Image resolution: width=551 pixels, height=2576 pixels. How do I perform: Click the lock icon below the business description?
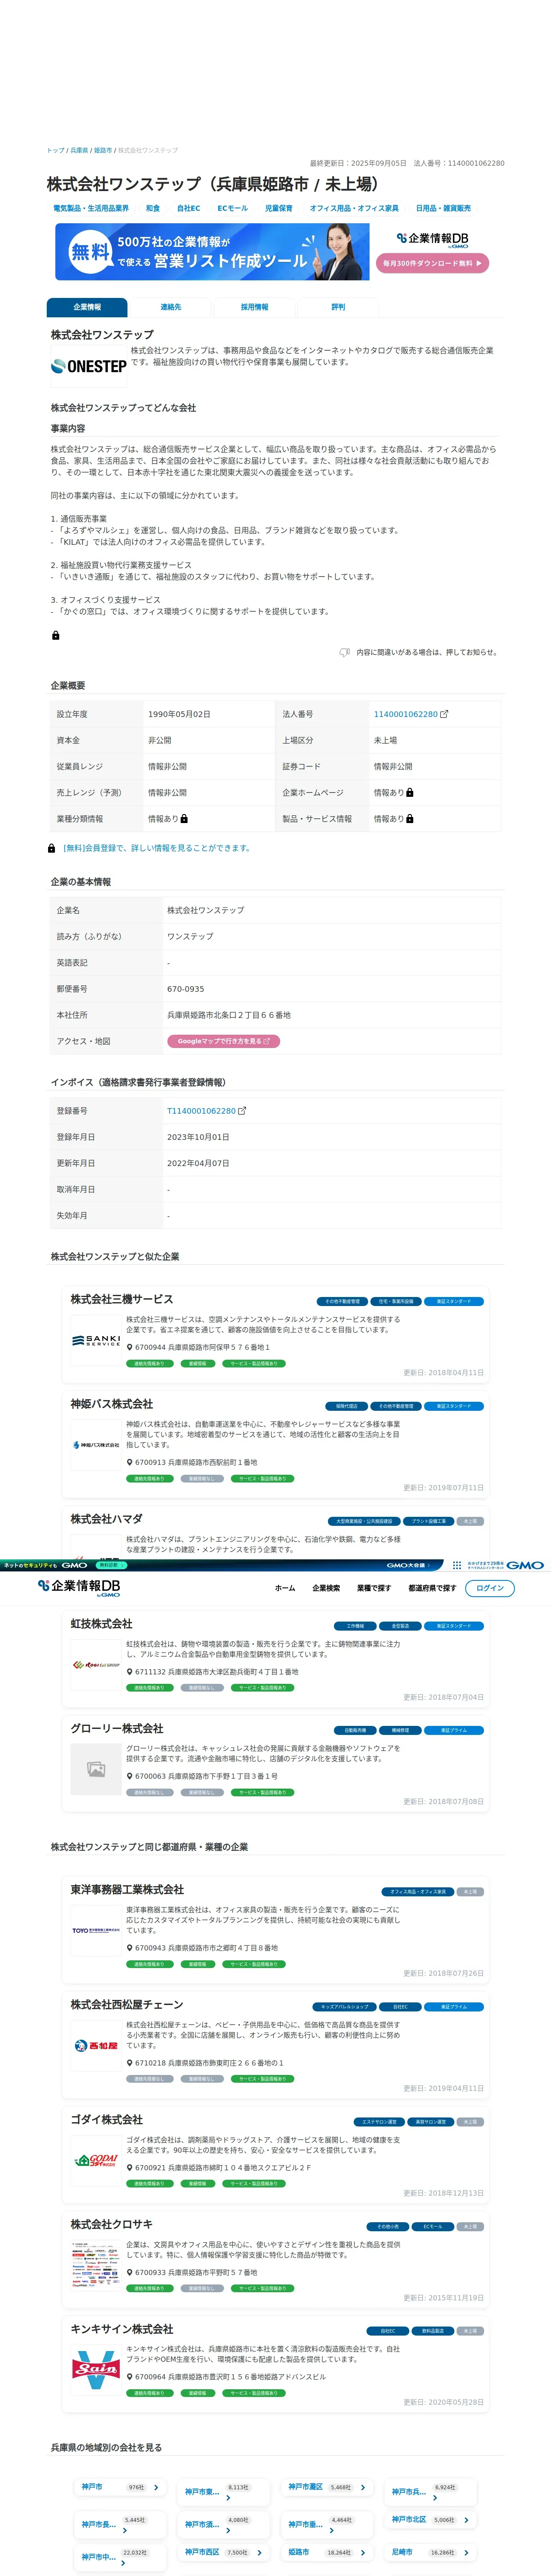tap(56, 635)
